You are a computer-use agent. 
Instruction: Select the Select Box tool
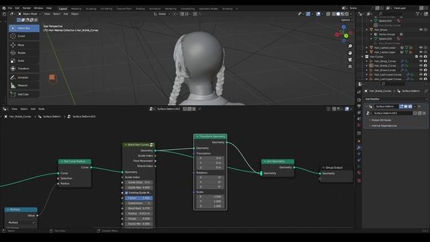tap(24, 28)
